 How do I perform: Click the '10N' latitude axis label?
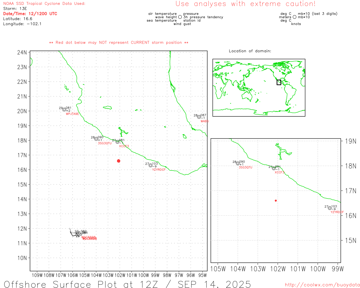pos(22,258)
